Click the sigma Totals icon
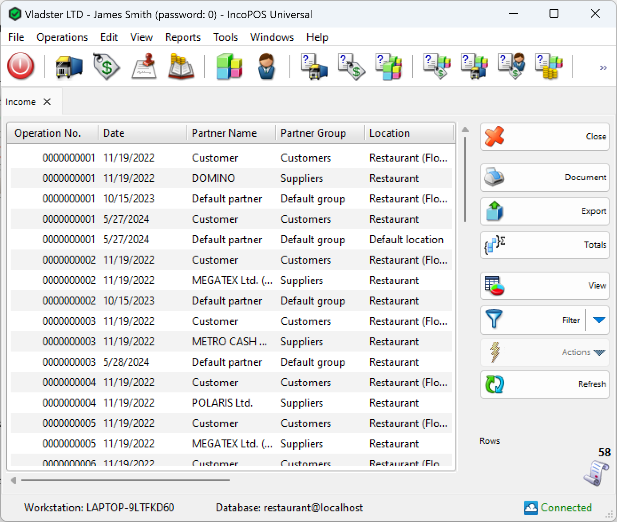The height and width of the screenshot is (522, 617). pos(494,245)
